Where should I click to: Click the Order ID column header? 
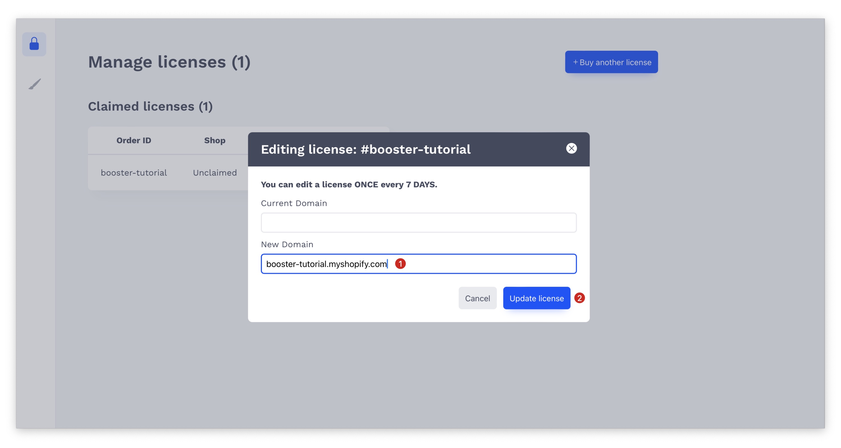133,141
